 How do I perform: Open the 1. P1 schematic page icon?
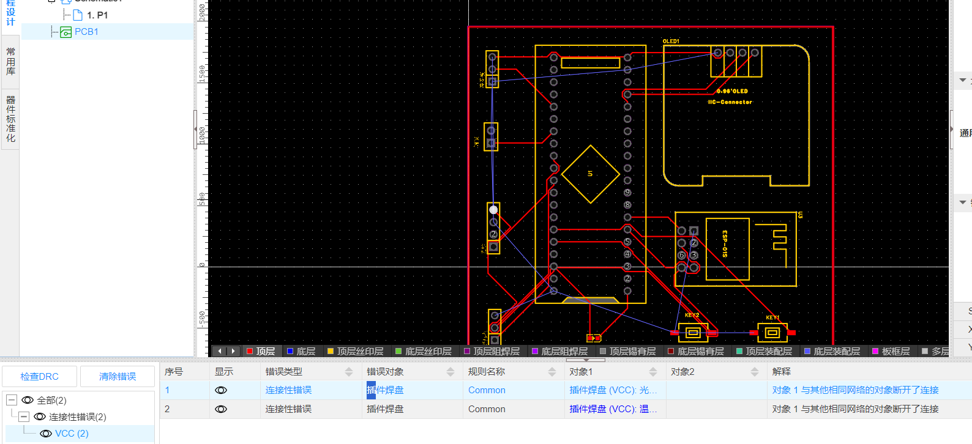click(x=78, y=15)
